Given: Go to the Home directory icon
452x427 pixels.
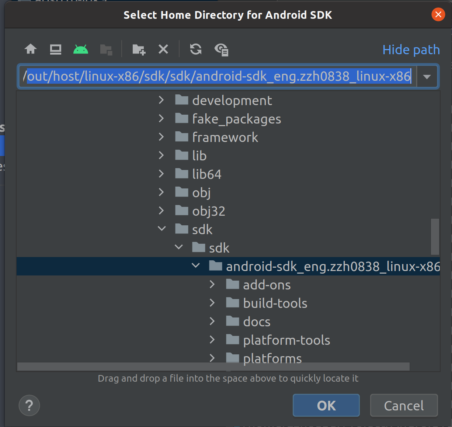Looking at the screenshot, I should pyautogui.click(x=31, y=49).
